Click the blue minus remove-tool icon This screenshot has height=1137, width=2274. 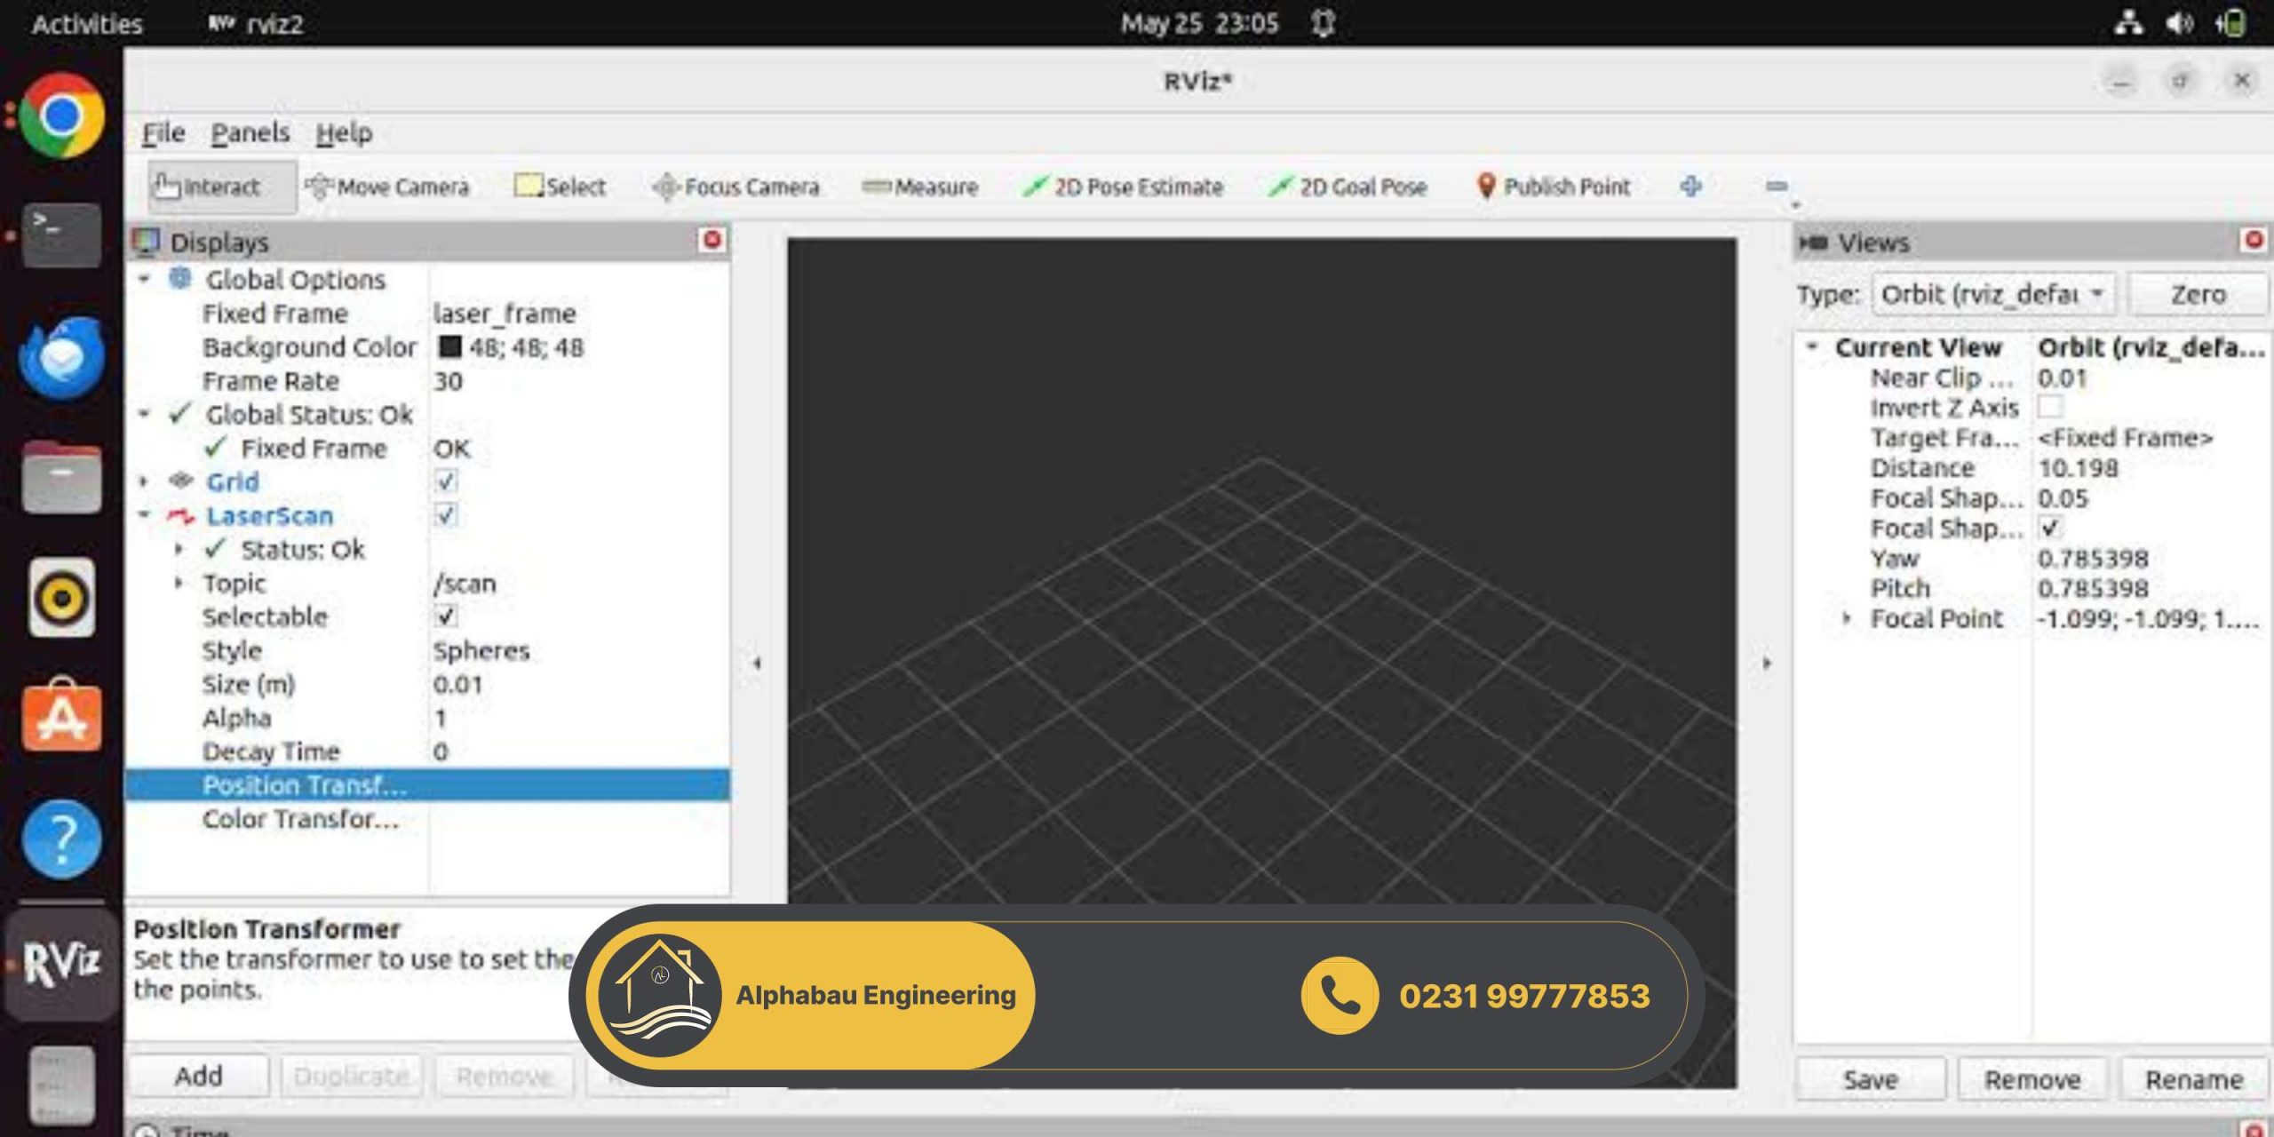(x=1777, y=186)
